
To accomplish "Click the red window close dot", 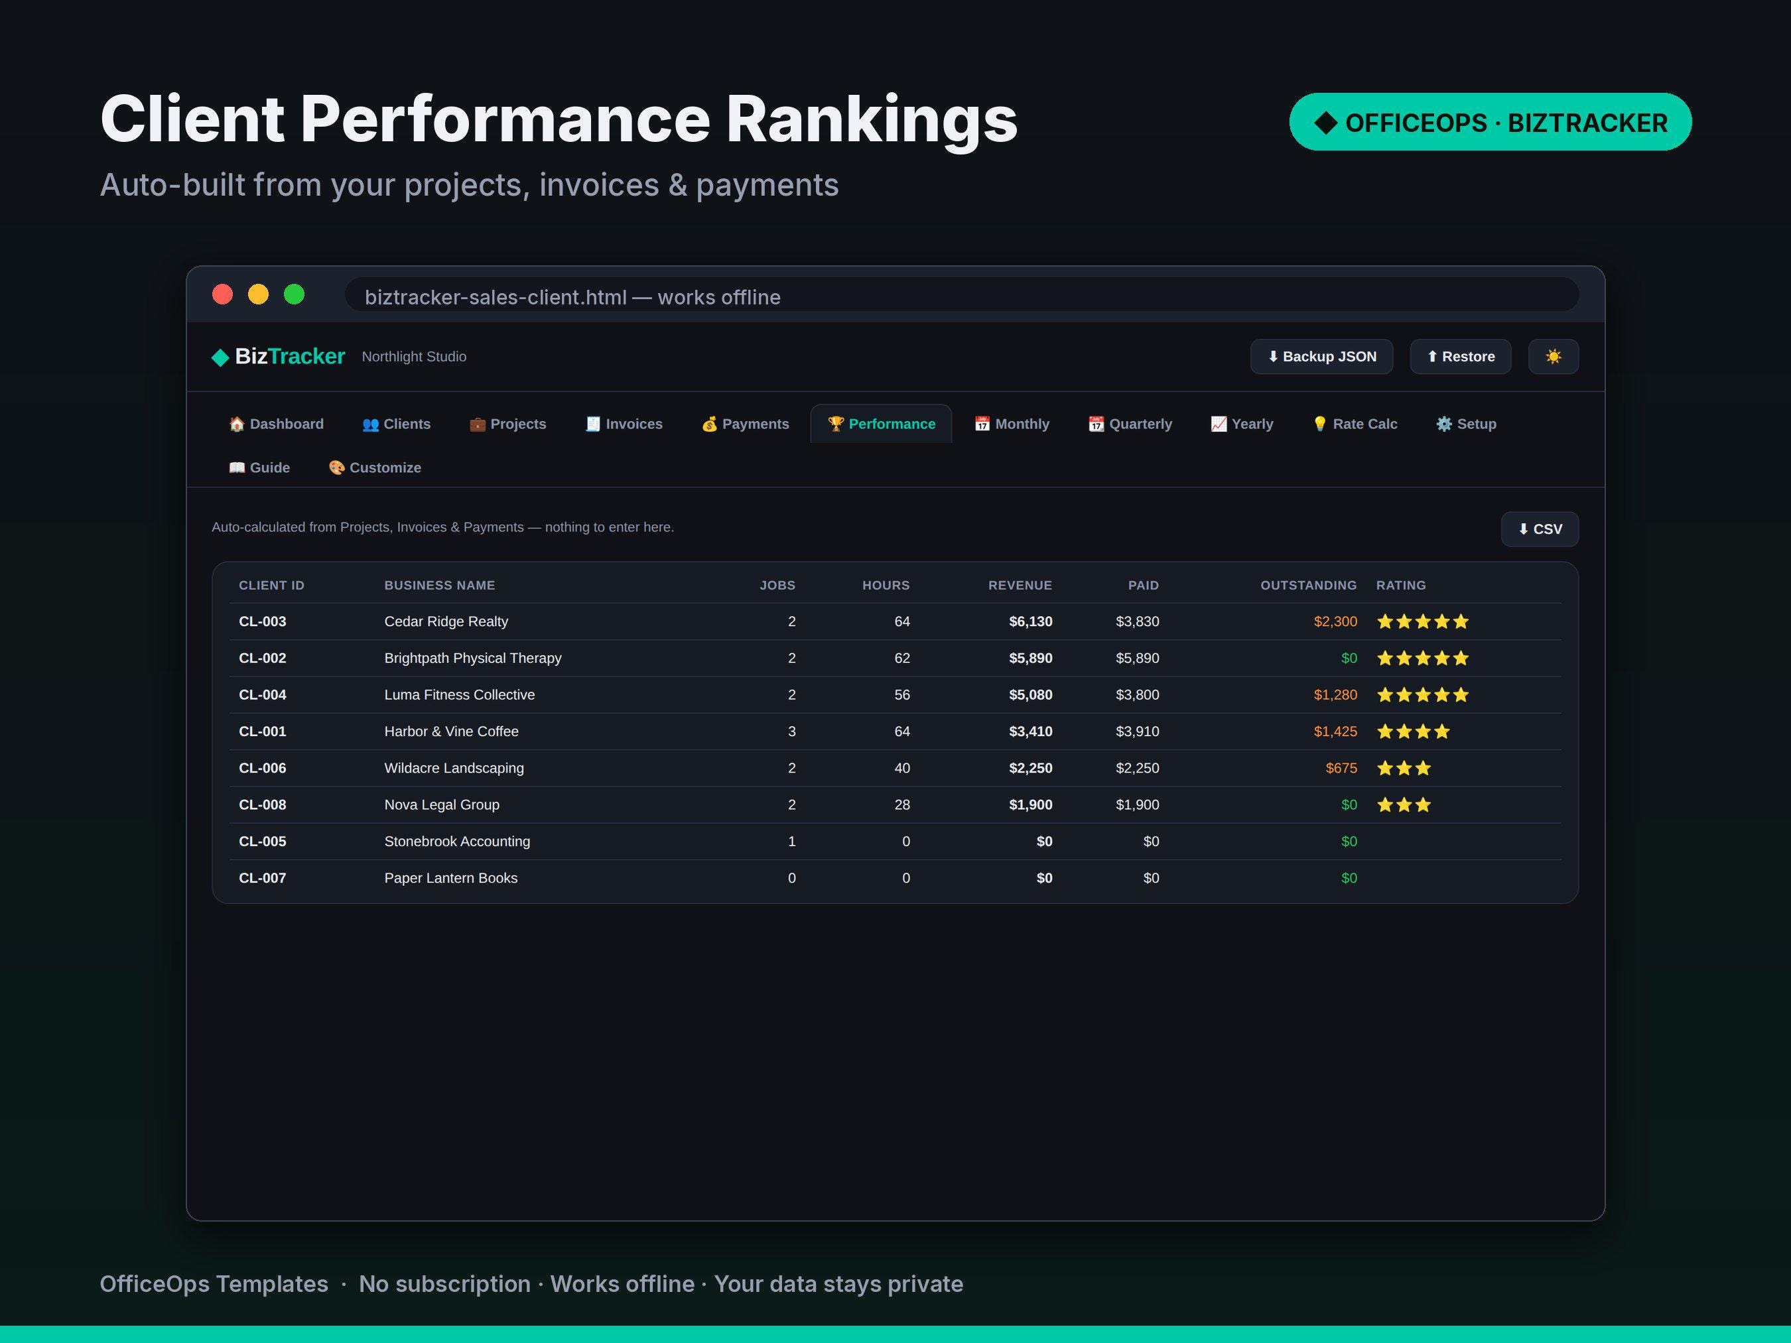I will click(x=223, y=294).
